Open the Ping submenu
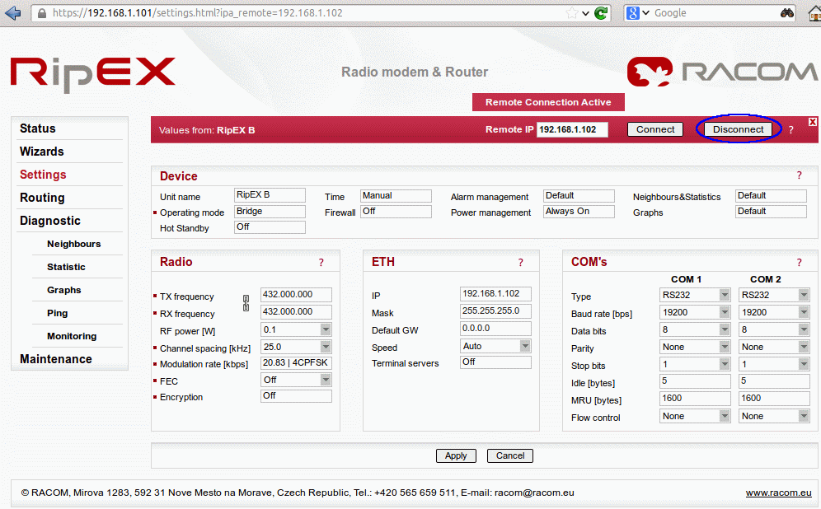 (x=58, y=313)
